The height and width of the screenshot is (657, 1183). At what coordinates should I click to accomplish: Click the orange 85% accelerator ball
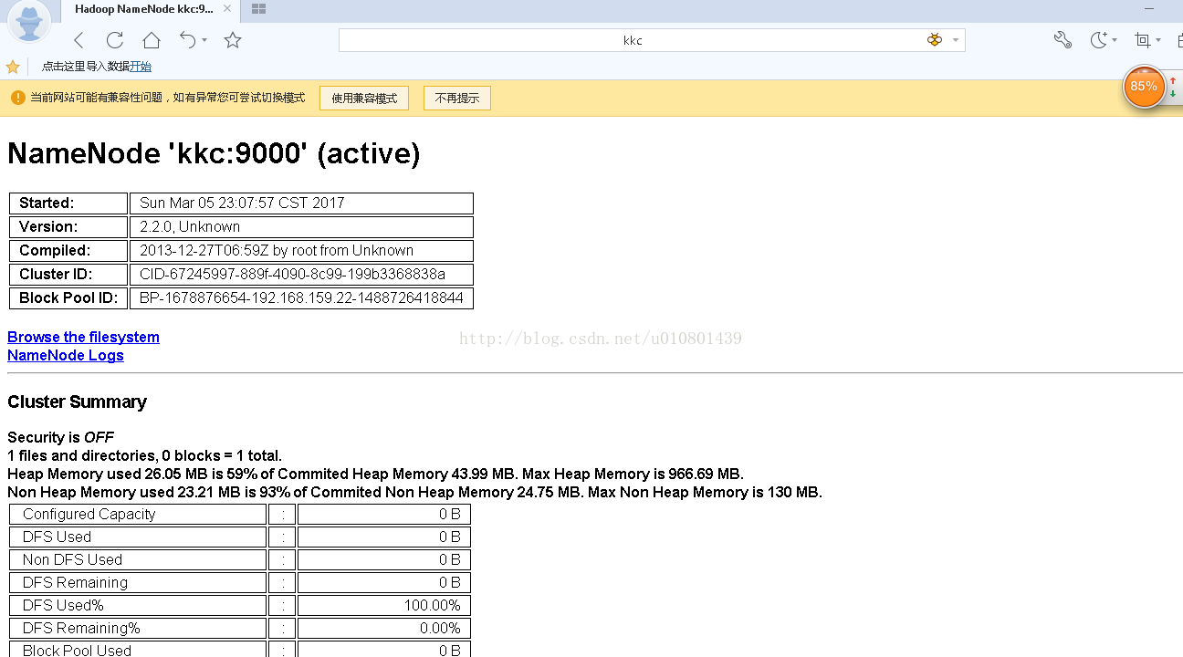tap(1144, 87)
